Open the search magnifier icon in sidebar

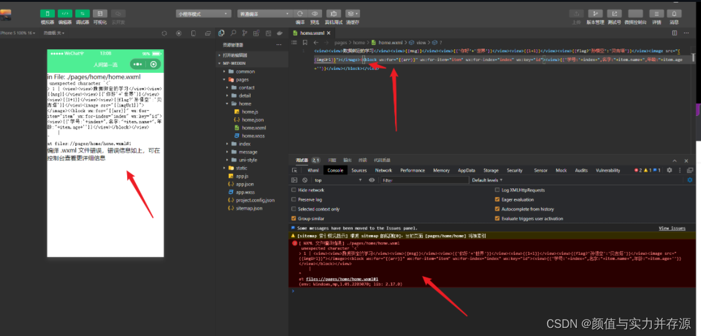coord(233,33)
